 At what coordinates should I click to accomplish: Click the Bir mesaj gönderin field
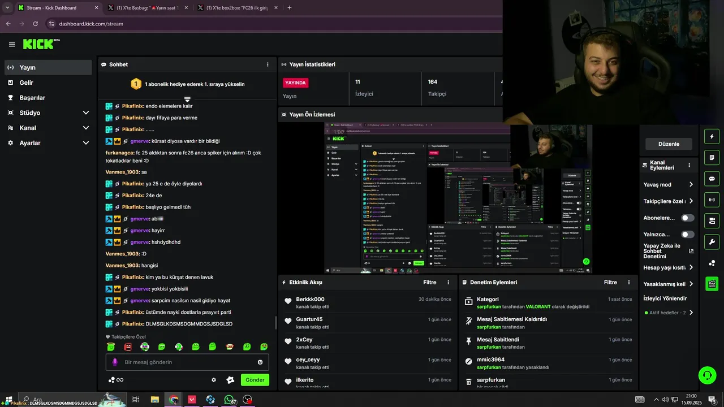pos(187,362)
